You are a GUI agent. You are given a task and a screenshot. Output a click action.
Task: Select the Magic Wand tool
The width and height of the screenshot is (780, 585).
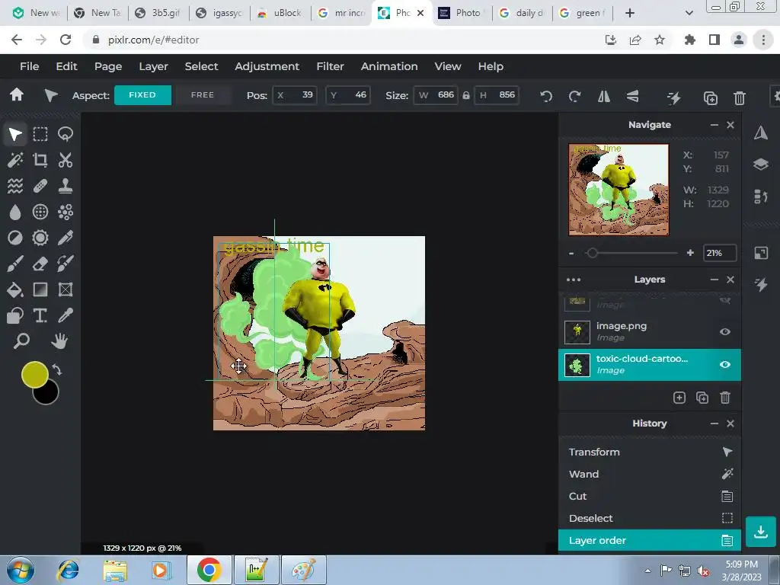pyautogui.click(x=15, y=160)
